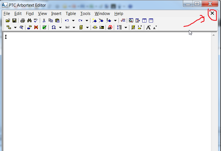Click inside the blank document editing area

107,92
